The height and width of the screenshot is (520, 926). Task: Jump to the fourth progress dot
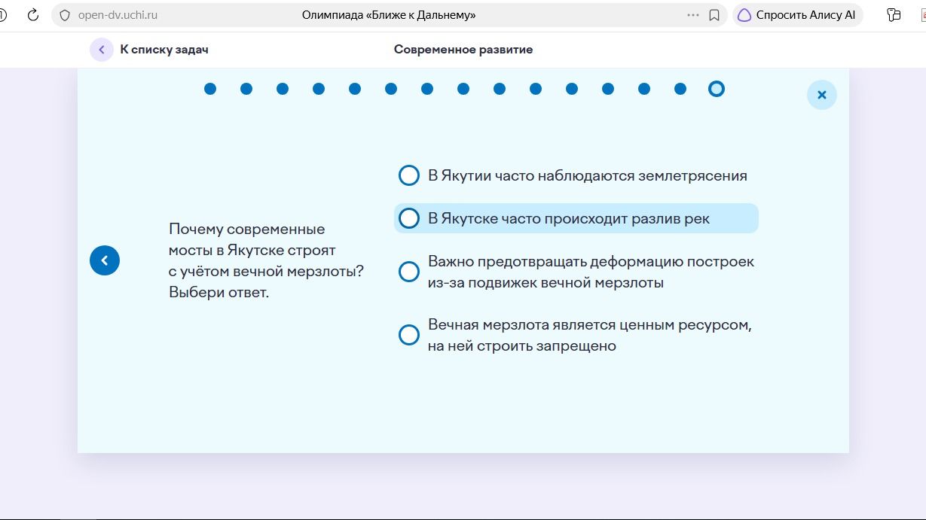coord(319,89)
